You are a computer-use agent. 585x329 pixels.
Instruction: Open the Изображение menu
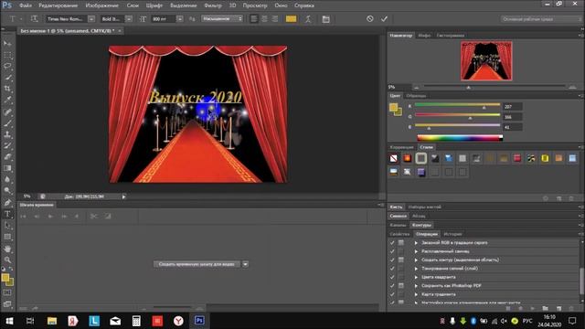pos(101,5)
